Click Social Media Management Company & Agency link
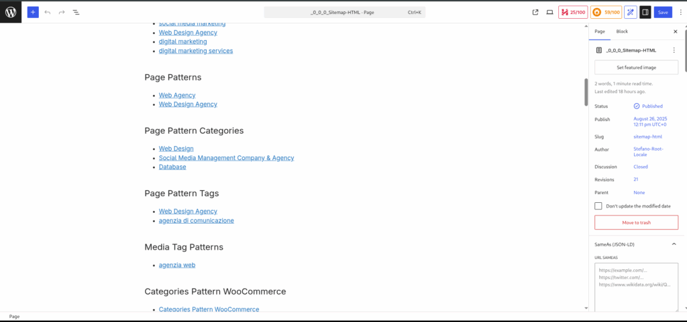Viewport: 687px width, 322px height. (227, 158)
